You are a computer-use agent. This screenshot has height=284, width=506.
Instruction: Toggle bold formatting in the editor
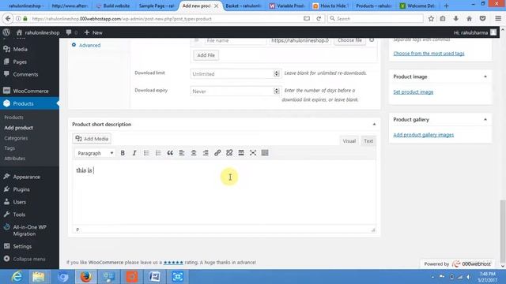click(x=123, y=153)
